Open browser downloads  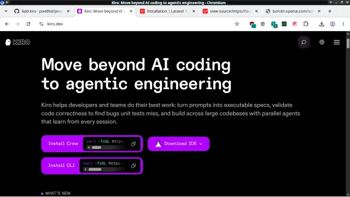322,24
